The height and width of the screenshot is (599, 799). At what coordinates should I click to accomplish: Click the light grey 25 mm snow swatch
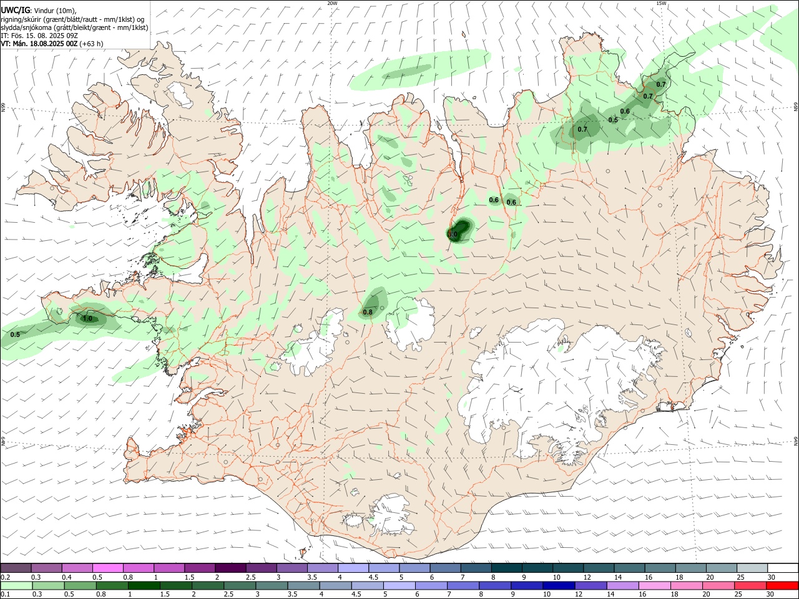point(752,568)
